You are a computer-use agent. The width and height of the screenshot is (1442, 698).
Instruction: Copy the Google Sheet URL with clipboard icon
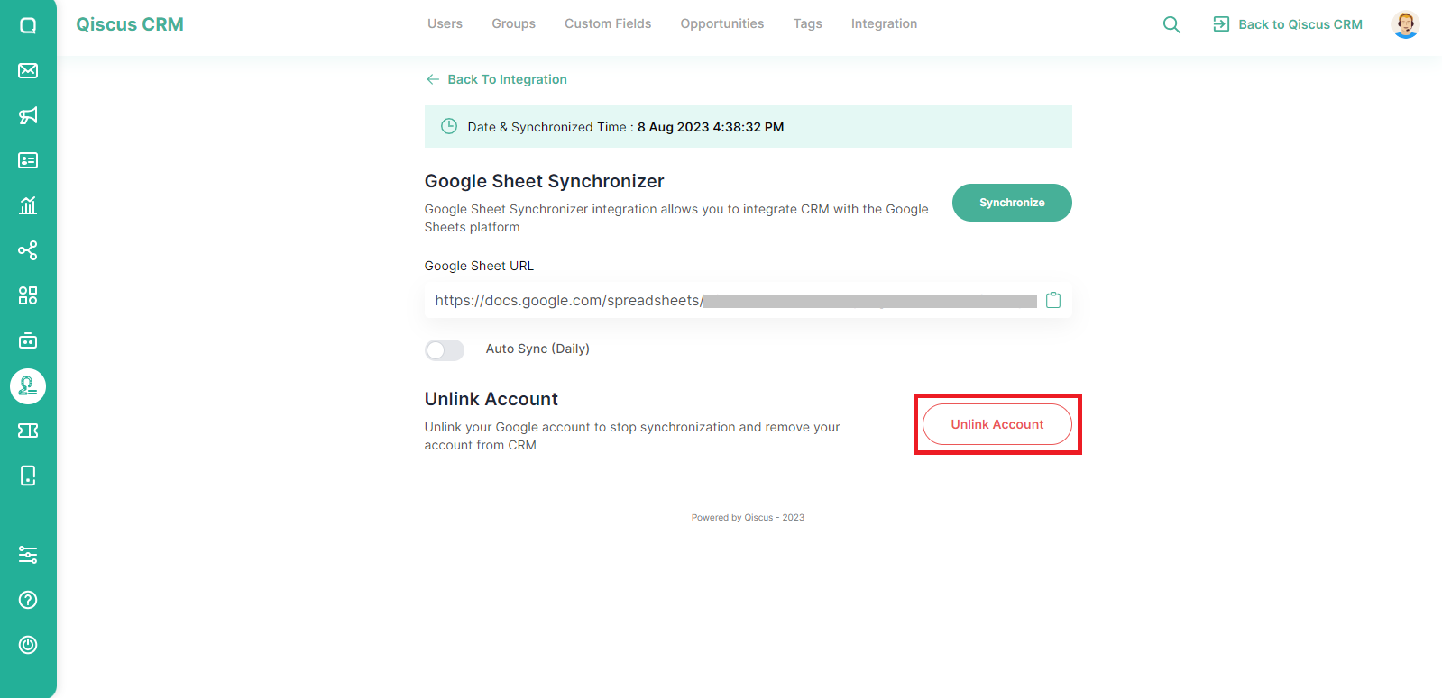[1053, 300]
